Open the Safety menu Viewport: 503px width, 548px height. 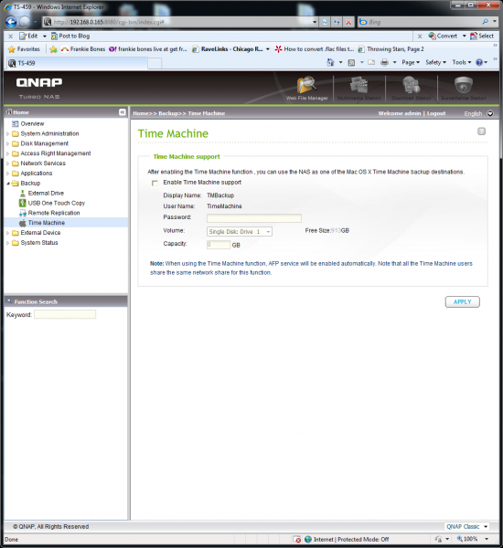tap(435, 62)
